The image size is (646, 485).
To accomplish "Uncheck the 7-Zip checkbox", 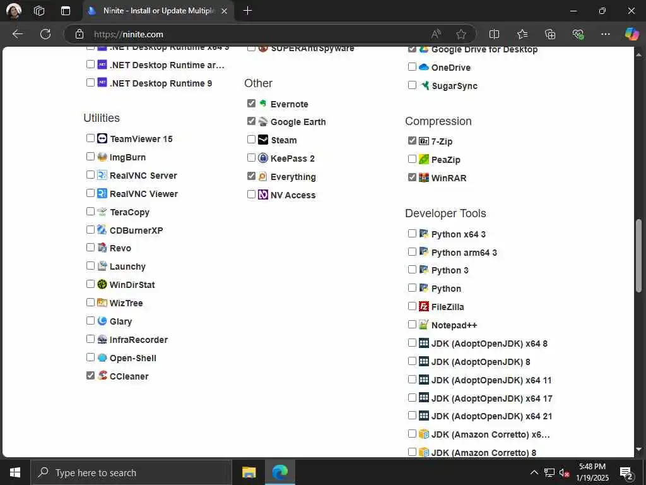I will [x=412, y=141].
